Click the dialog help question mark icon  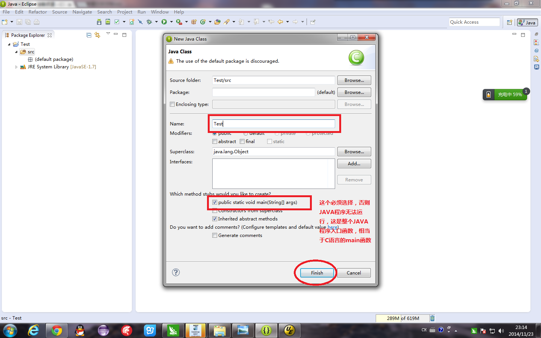[x=176, y=272]
